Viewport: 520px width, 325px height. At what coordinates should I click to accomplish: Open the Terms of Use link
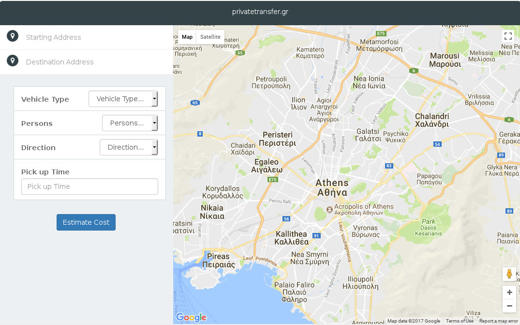pyautogui.click(x=460, y=321)
